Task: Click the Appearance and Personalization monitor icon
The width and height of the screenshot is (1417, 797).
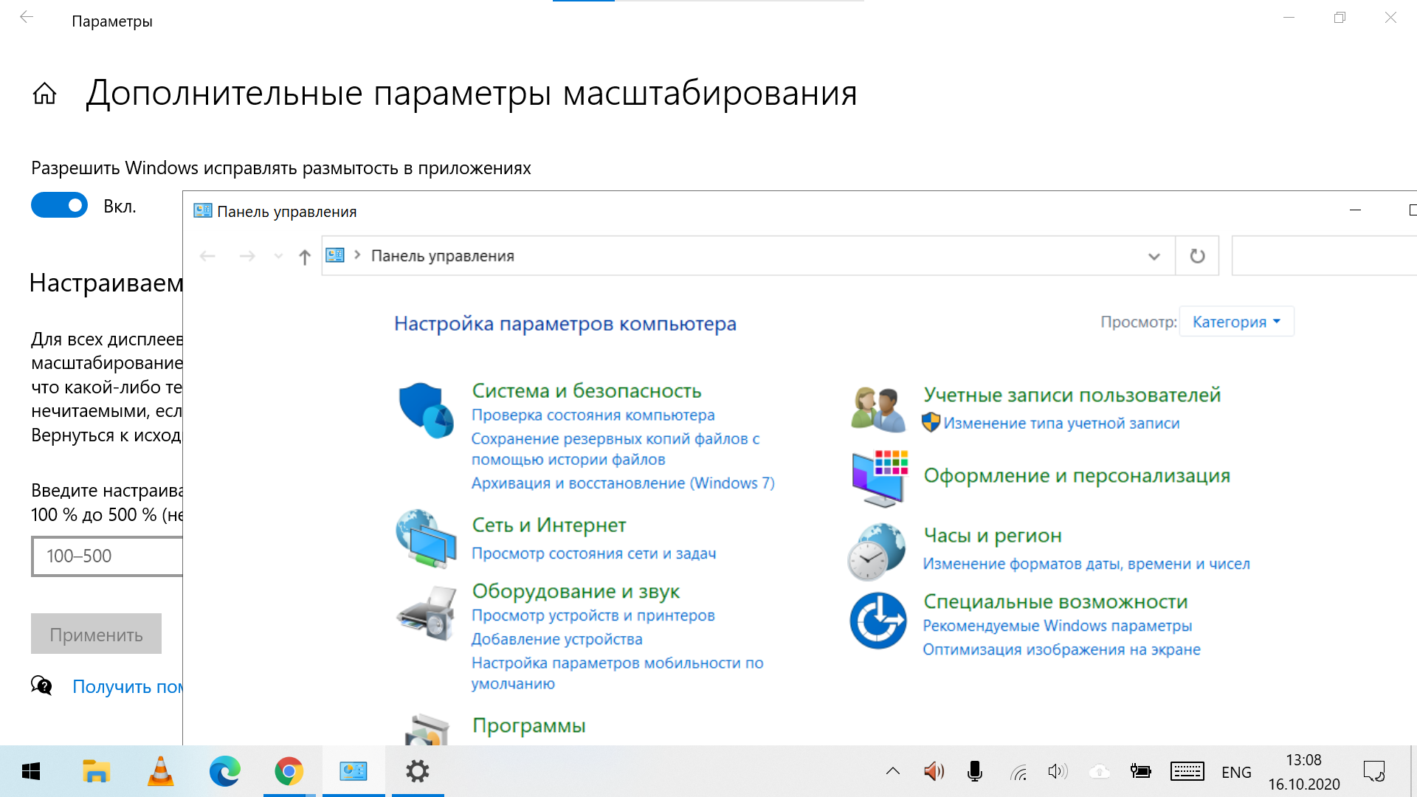Action: 878,478
